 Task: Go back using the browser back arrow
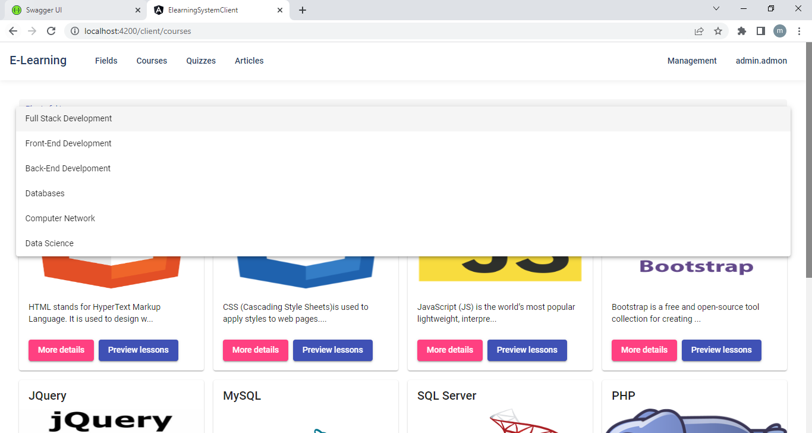13,31
